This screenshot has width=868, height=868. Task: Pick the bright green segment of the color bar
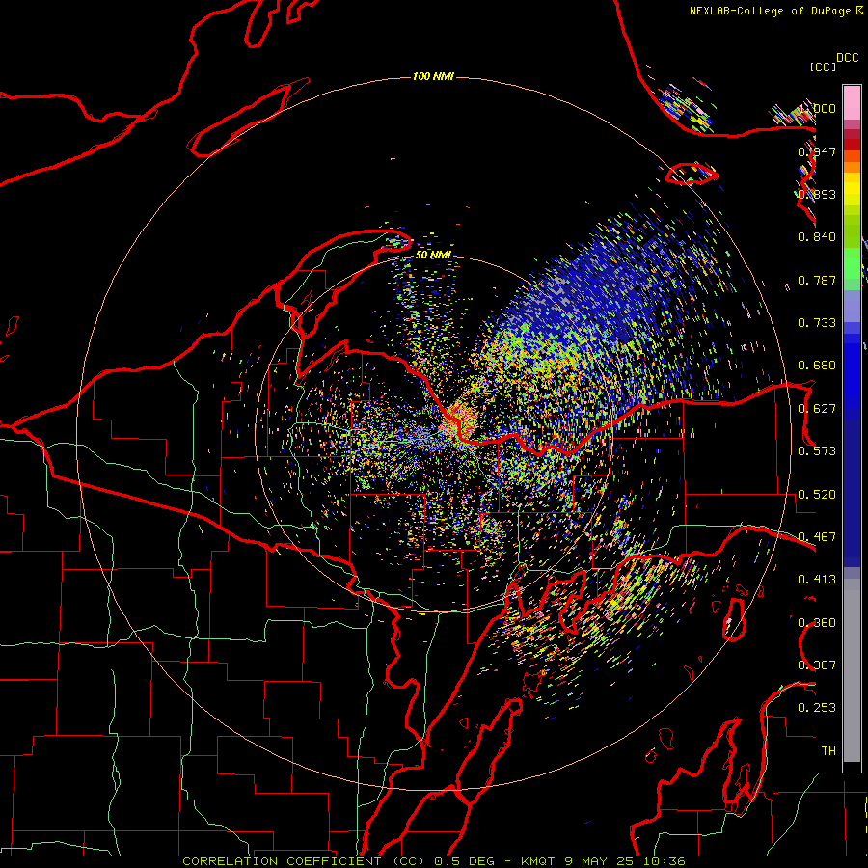pyautogui.click(x=852, y=263)
